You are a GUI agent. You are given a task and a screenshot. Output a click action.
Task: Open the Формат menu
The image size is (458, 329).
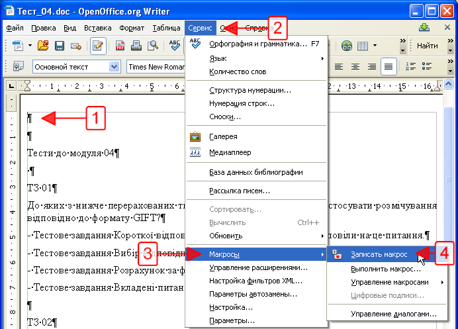(x=132, y=28)
